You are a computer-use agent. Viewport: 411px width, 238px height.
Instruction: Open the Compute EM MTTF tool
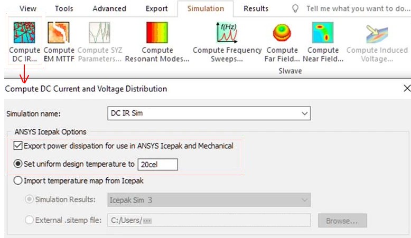pyautogui.click(x=59, y=34)
